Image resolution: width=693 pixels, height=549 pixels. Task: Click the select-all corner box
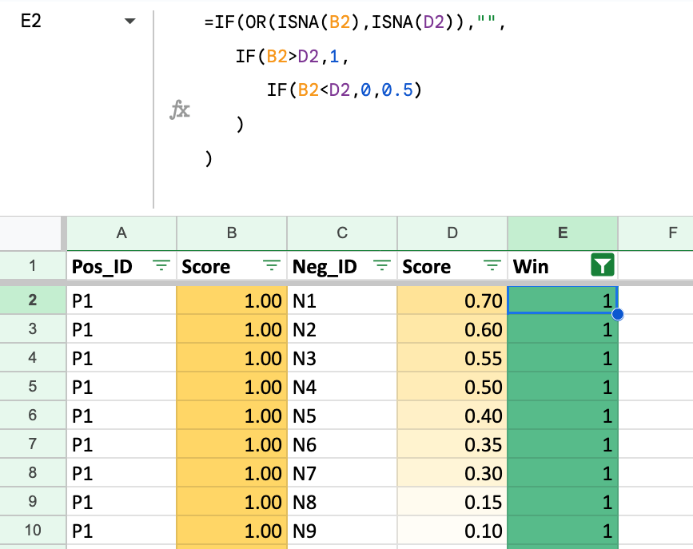33,233
